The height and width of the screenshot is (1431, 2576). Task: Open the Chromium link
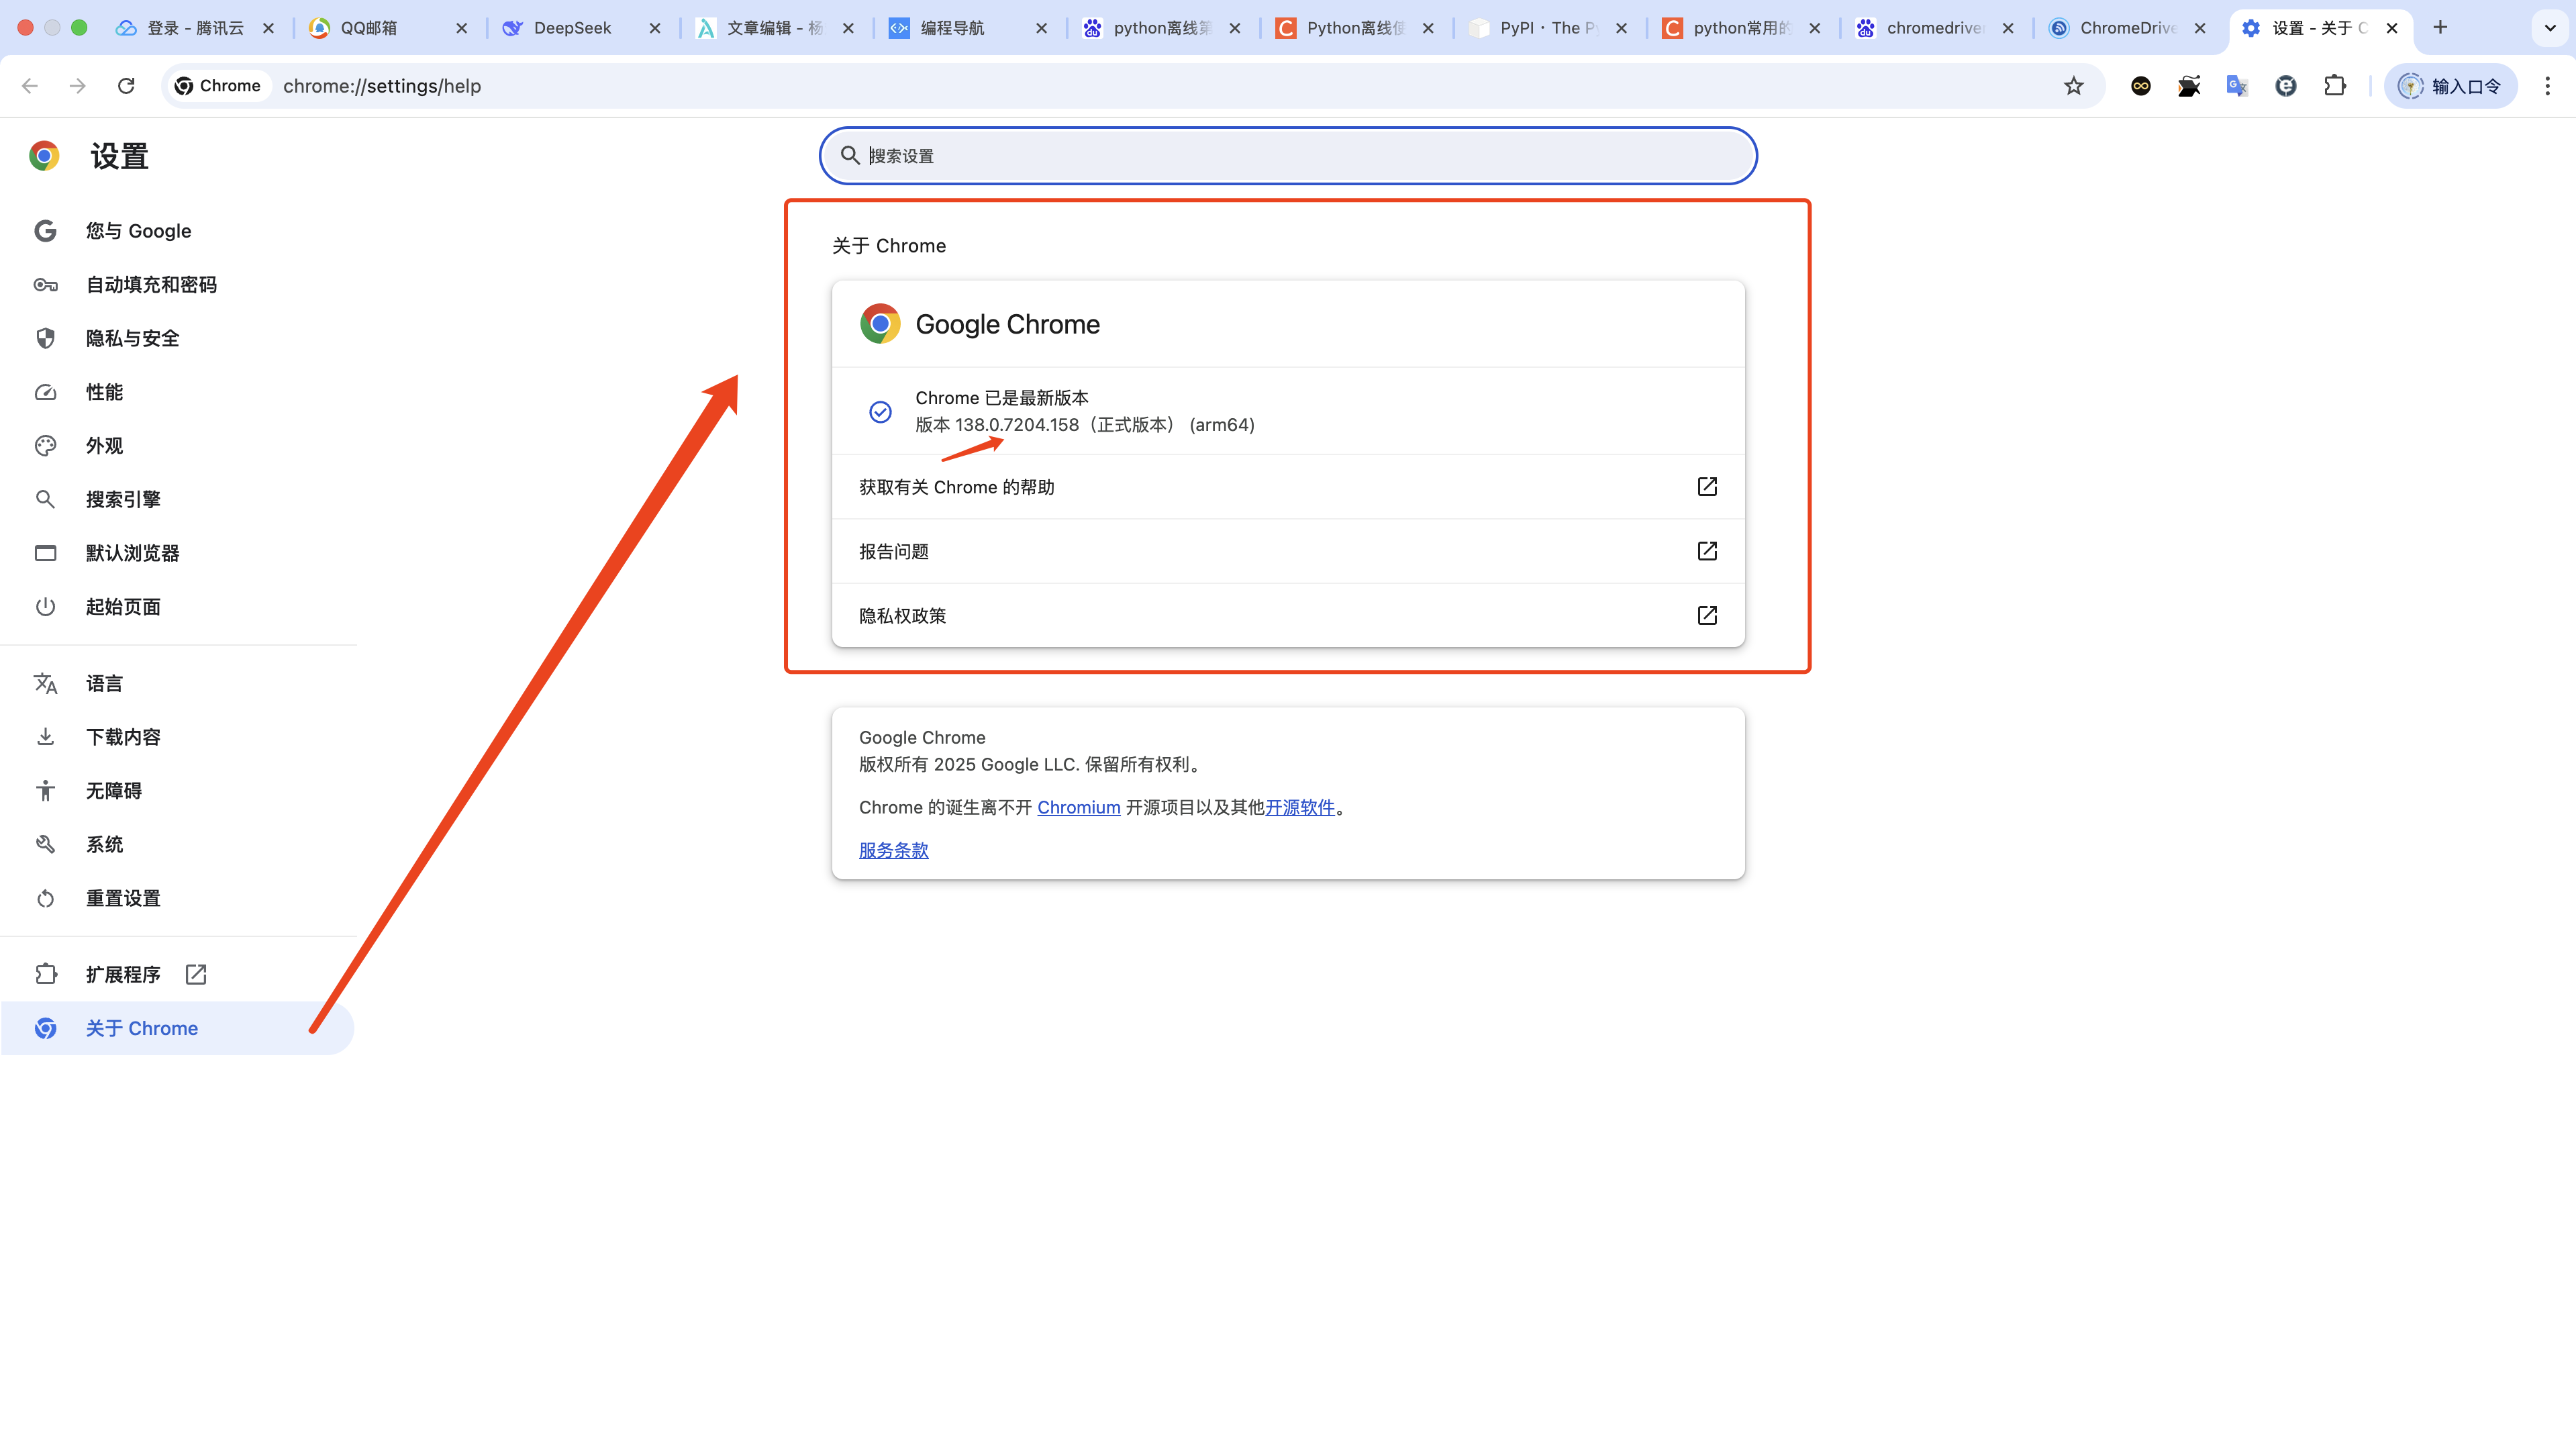pos(1078,807)
